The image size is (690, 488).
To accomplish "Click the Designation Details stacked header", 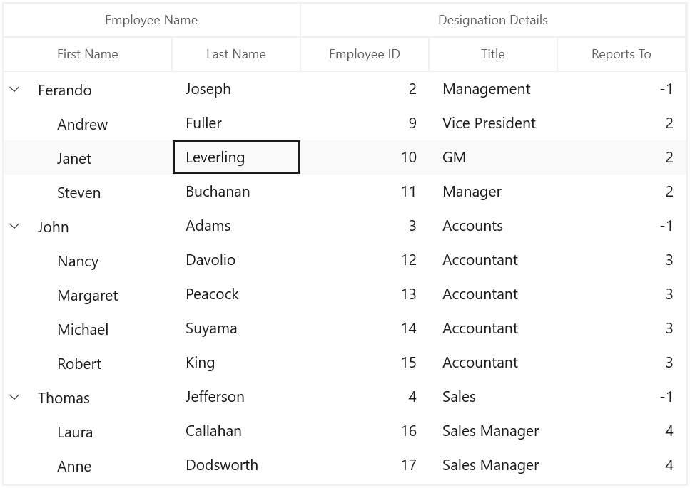I will [493, 20].
